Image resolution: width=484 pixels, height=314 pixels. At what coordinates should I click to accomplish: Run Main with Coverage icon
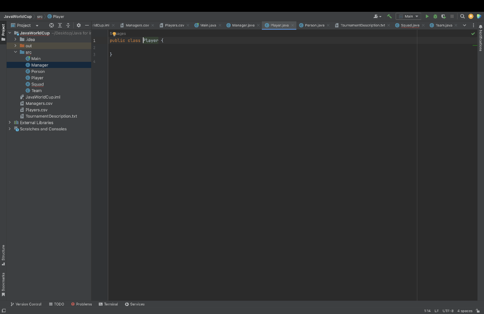coord(443,16)
